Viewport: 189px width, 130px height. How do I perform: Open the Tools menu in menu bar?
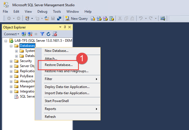(57, 12)
